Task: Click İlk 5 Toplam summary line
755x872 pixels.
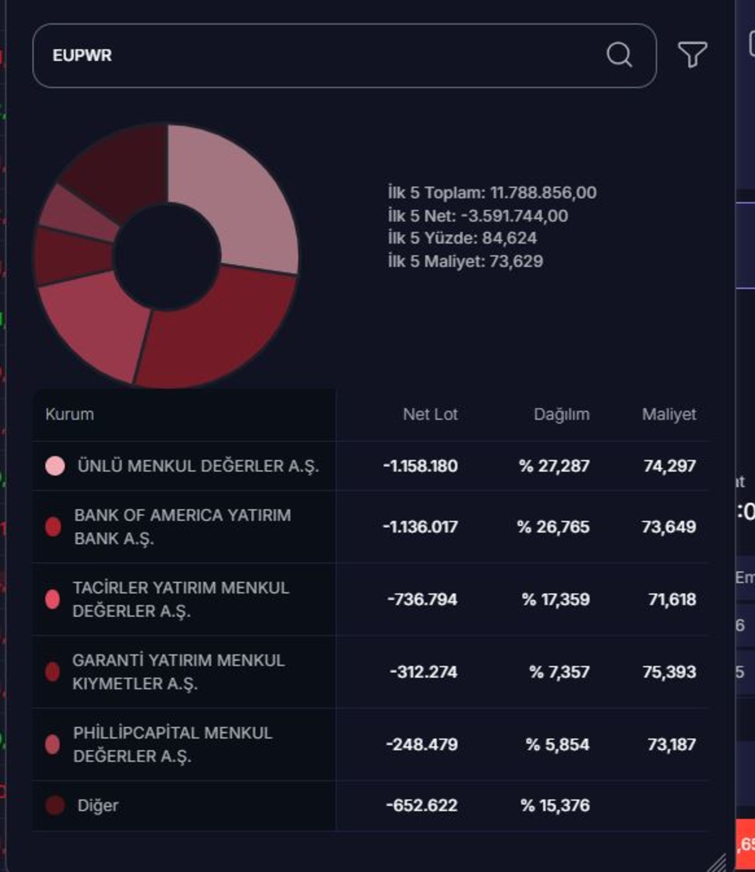Action: [492, 193]
